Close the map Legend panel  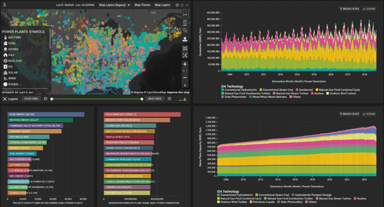[x=5, y=99]
